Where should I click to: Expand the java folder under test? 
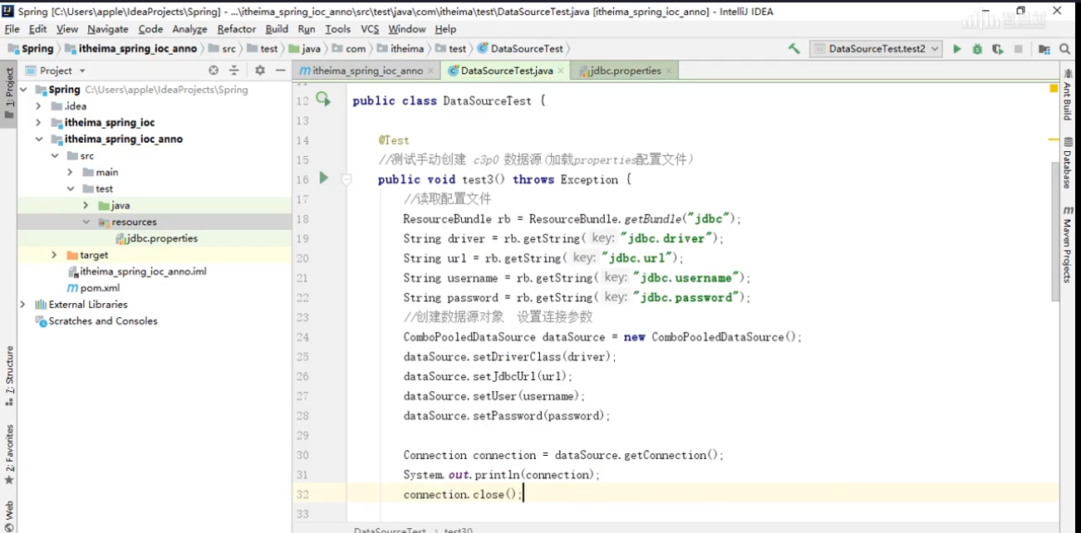(86, 205)
